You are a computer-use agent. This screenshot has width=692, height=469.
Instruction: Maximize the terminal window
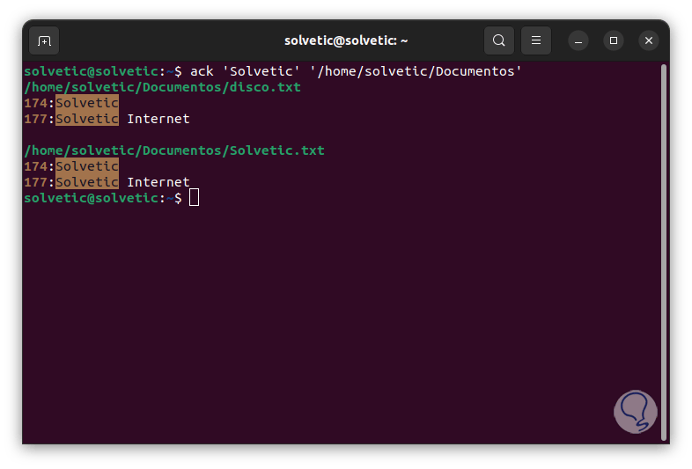tap(614, 40)
